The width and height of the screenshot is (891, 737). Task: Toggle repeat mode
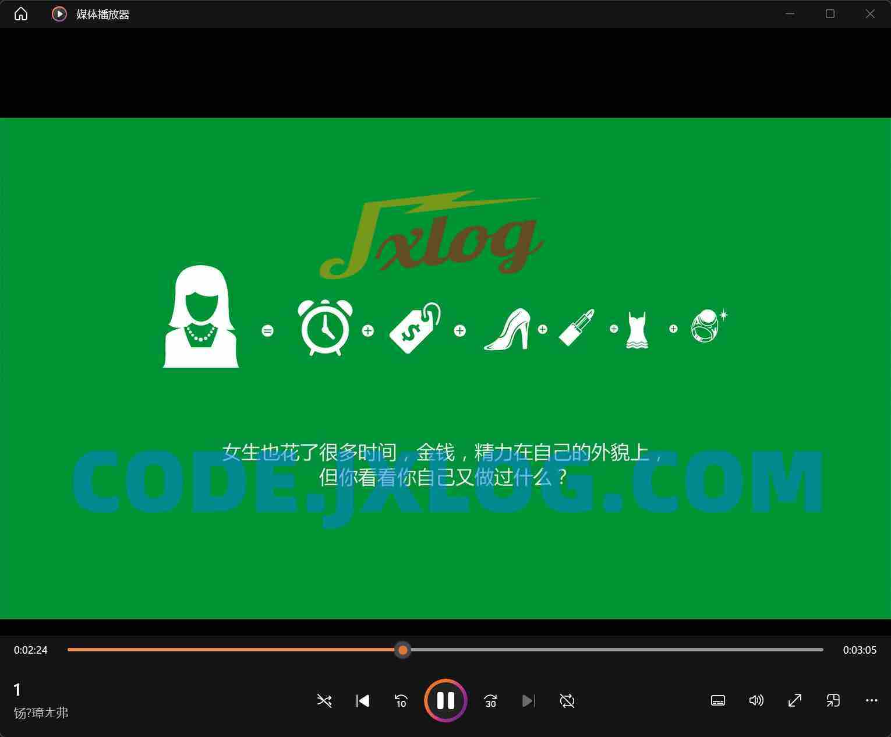tap(567, 700)
